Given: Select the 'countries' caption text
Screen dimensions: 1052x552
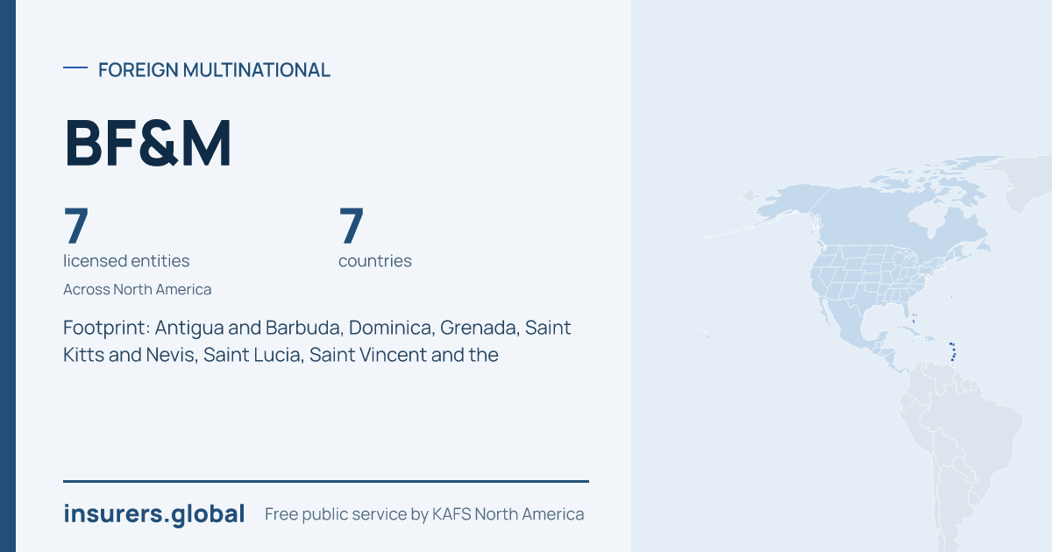Looking at the screenshot, I should [375, 261].
